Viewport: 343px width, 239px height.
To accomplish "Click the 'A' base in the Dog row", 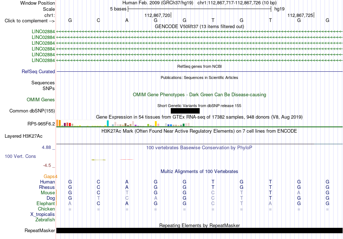I will coord(156,198).
